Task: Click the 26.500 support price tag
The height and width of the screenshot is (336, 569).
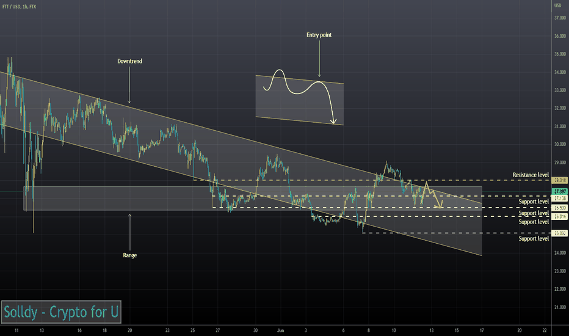Action: (560, 208)
